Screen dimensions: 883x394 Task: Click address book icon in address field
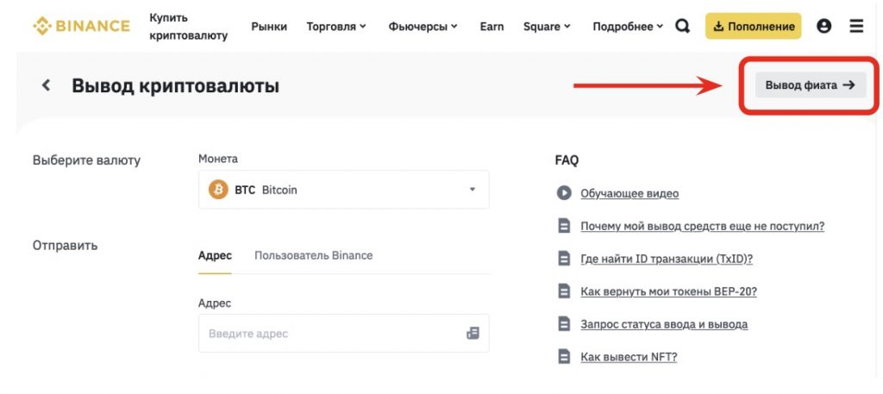473,333
